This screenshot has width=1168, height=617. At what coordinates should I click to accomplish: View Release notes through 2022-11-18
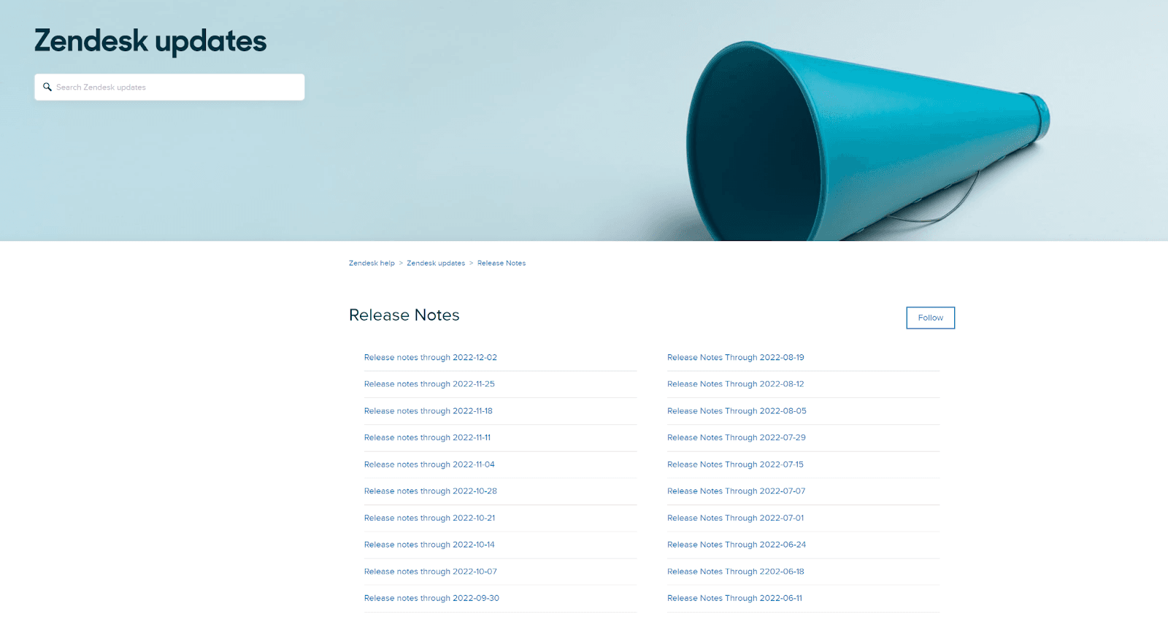click(428, 411)
